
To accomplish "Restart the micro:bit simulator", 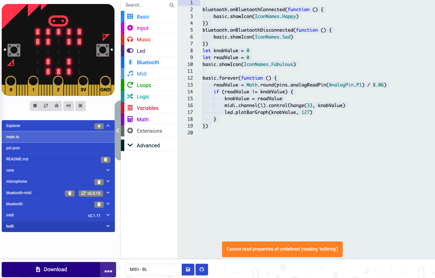I will (x=46, y=106).
